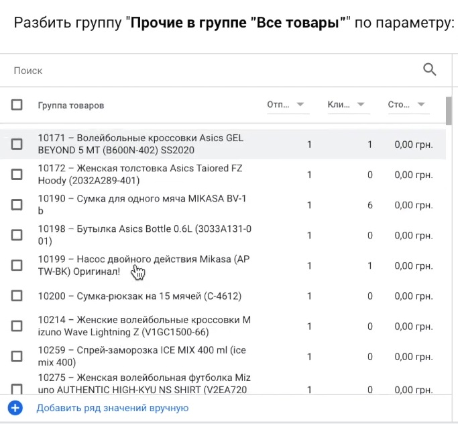Viewport: 458px width, 424px height.
Task: Open the Отп... column dropdown arrow
Action: click(300, 104)
